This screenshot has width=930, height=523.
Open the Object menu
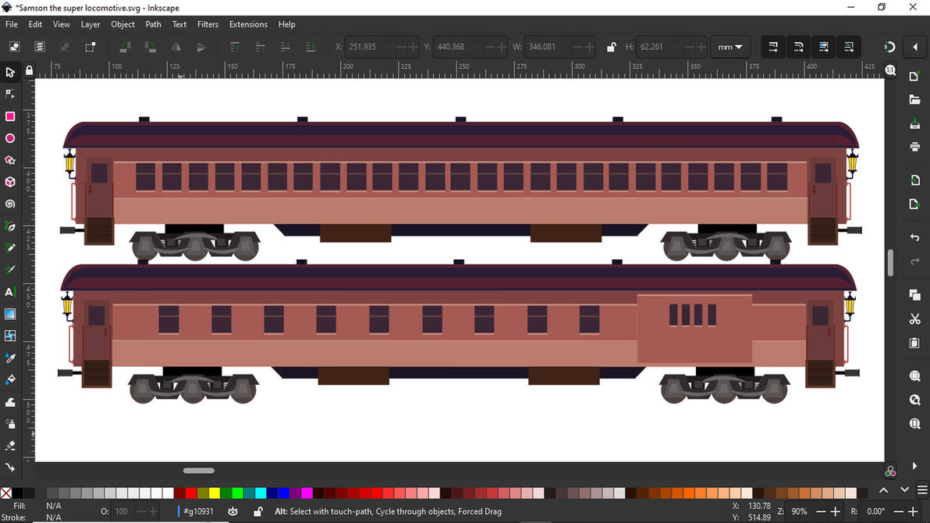pyautogui.click(x=122, y=24)
